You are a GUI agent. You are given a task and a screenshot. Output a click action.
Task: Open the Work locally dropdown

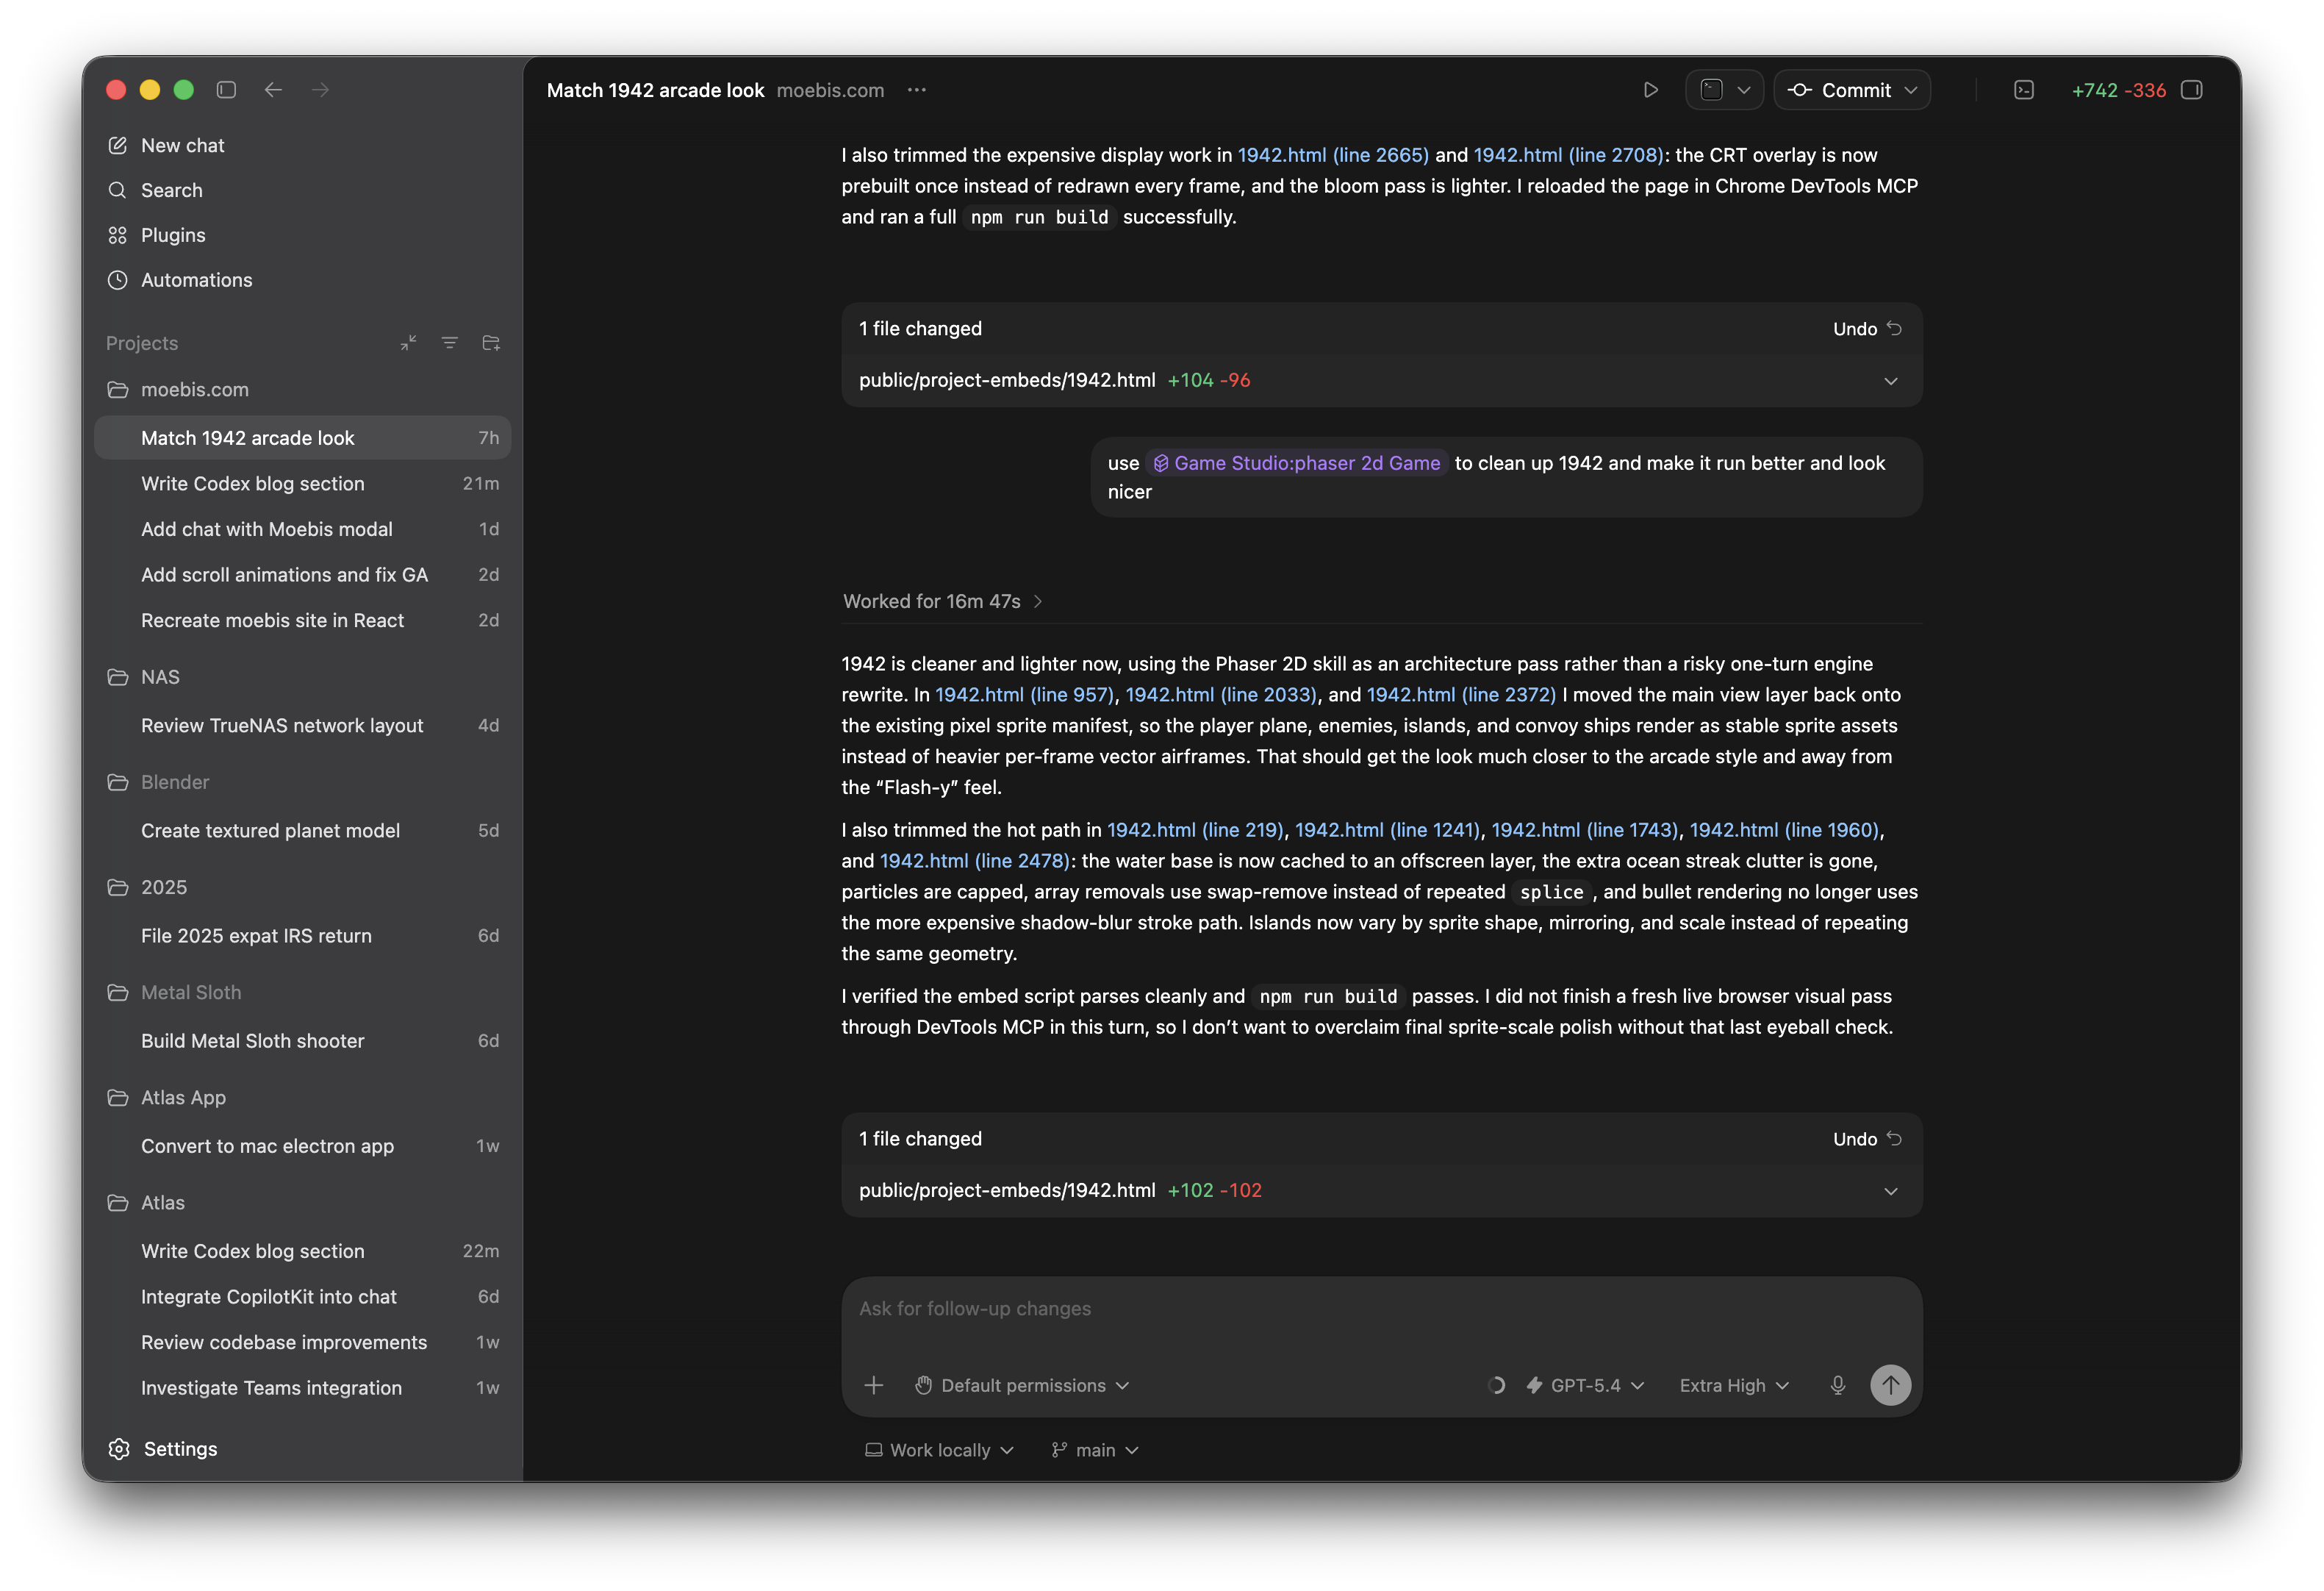939,1451
